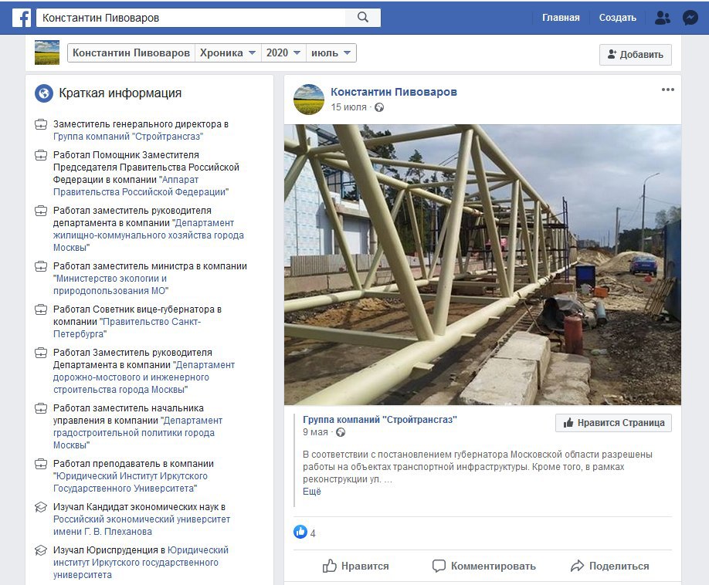
Task: Open Российский экономический университет имени Плеханова link
Action: [141, 526]
